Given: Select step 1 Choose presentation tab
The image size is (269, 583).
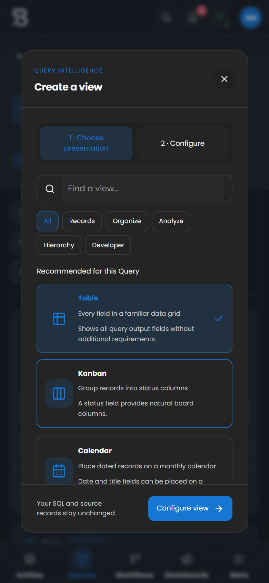Looking at the screenshot, I should click(86, 143).
